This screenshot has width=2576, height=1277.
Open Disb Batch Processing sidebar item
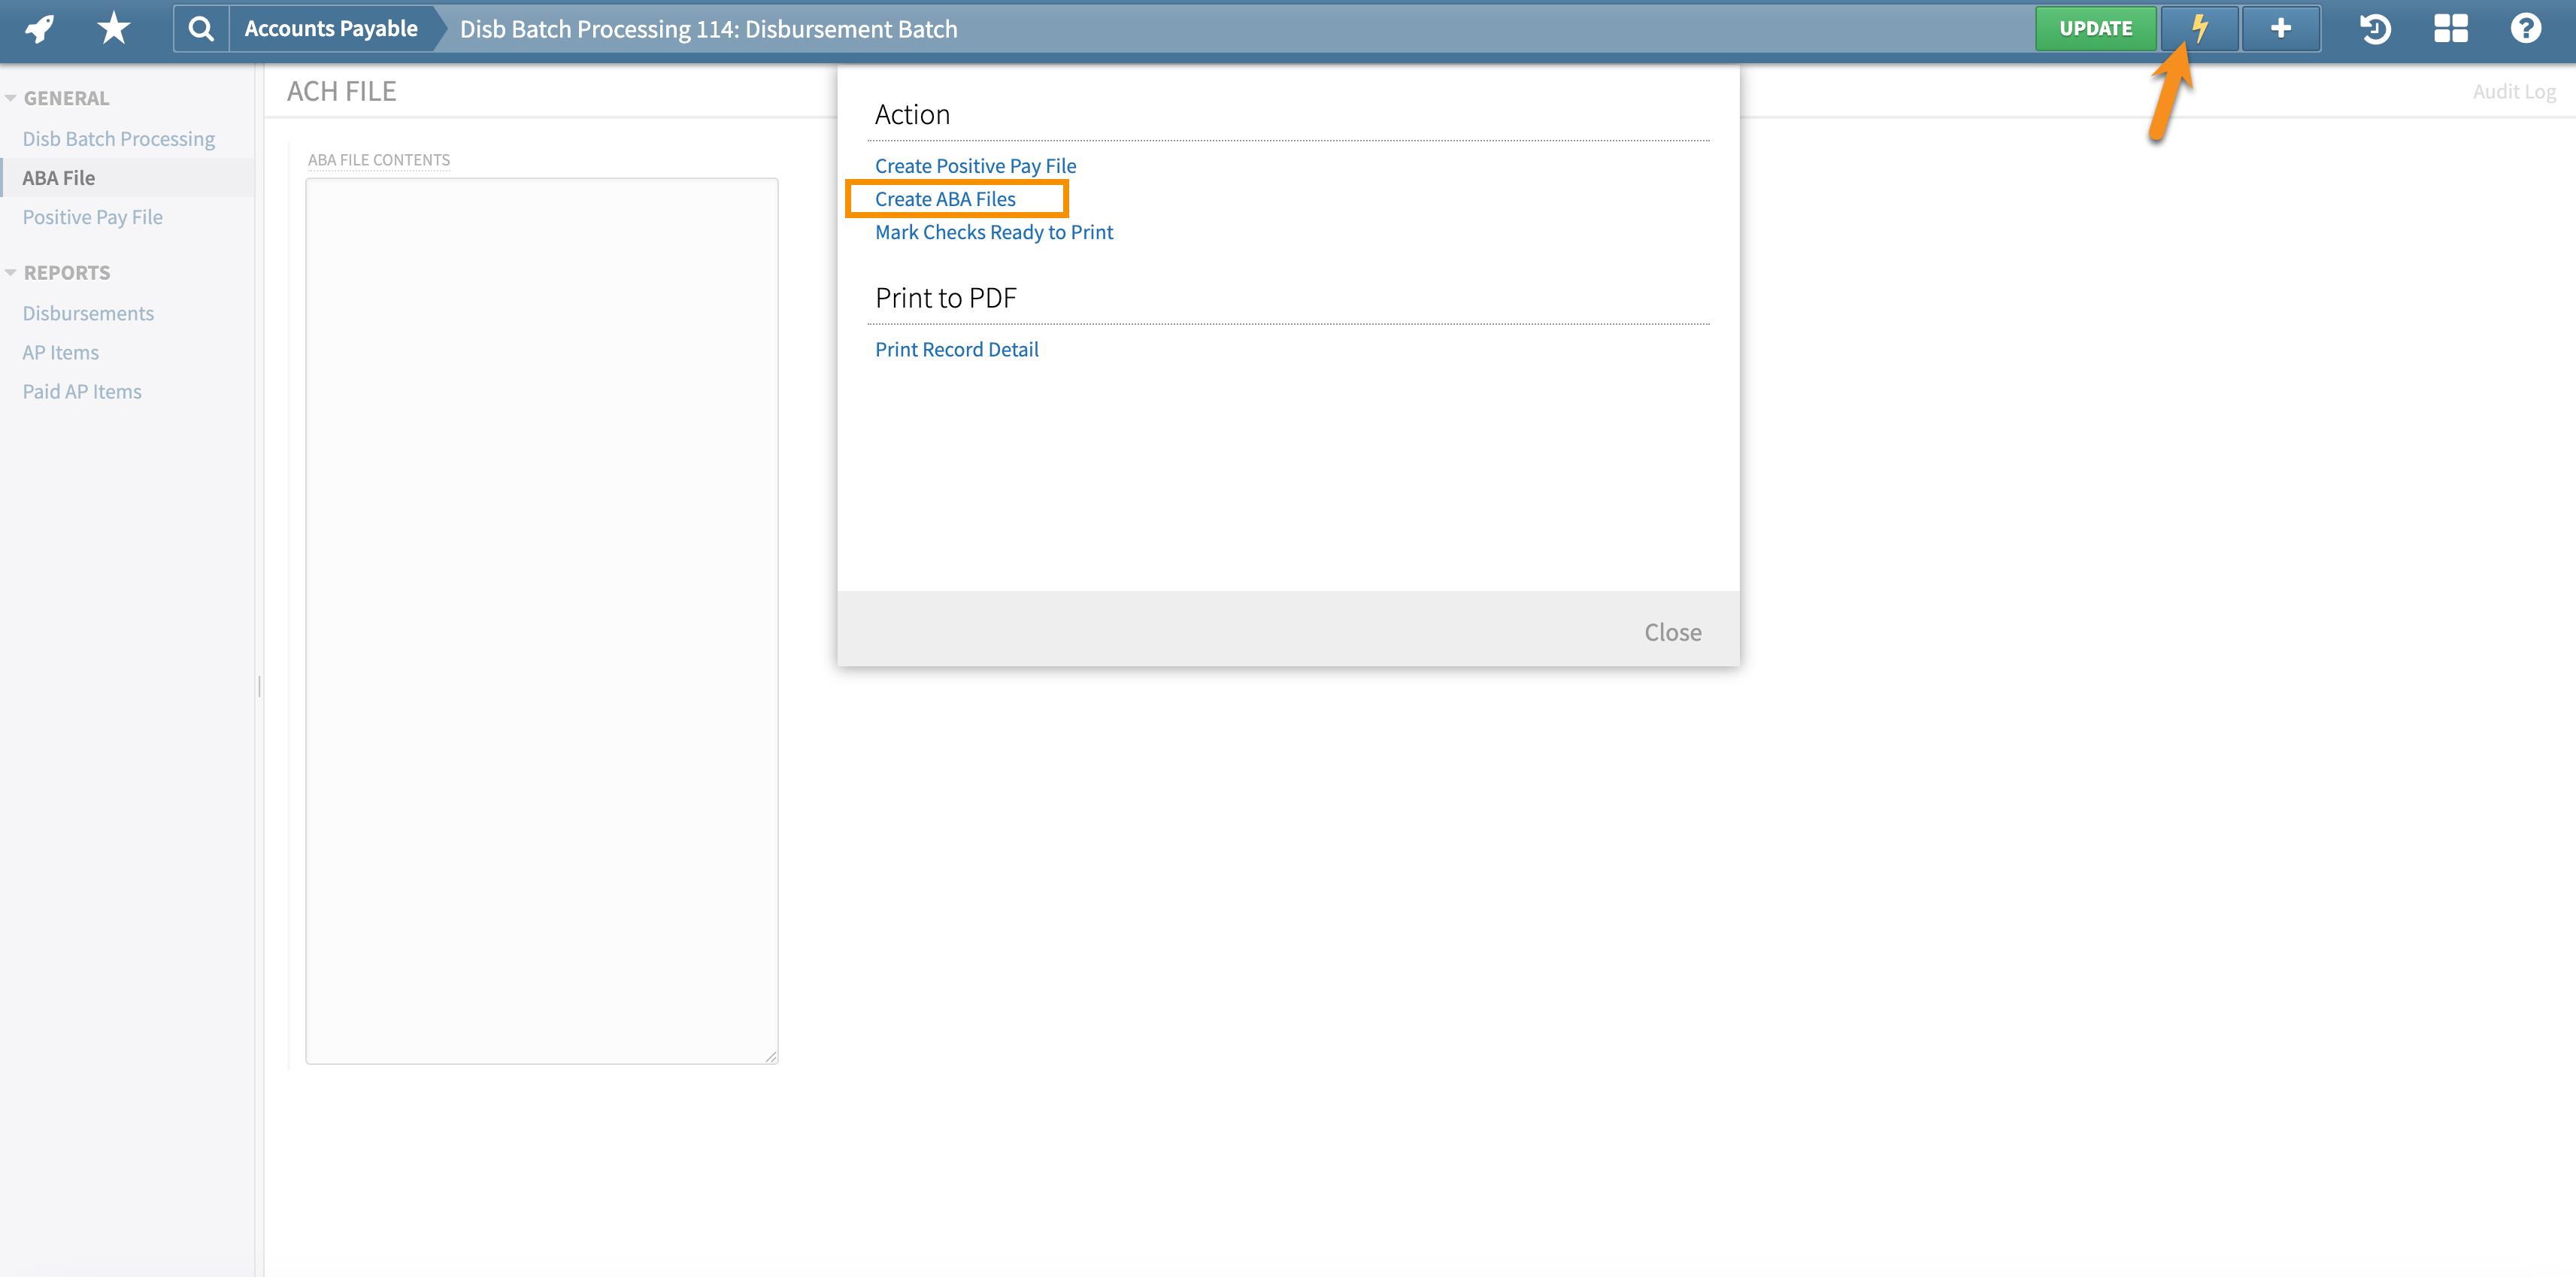coord(119,138)
